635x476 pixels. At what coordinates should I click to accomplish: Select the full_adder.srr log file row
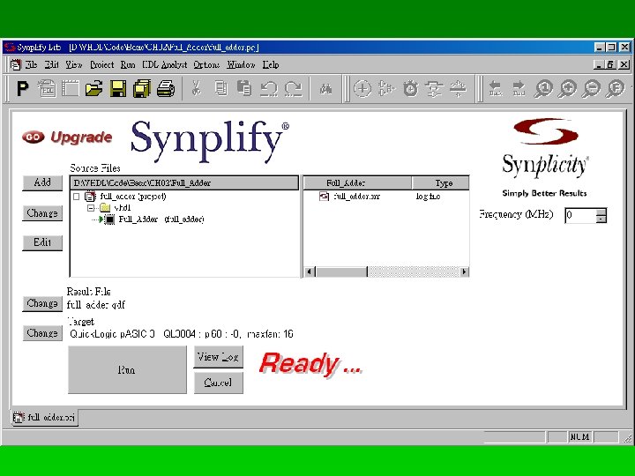pos(357,197)
